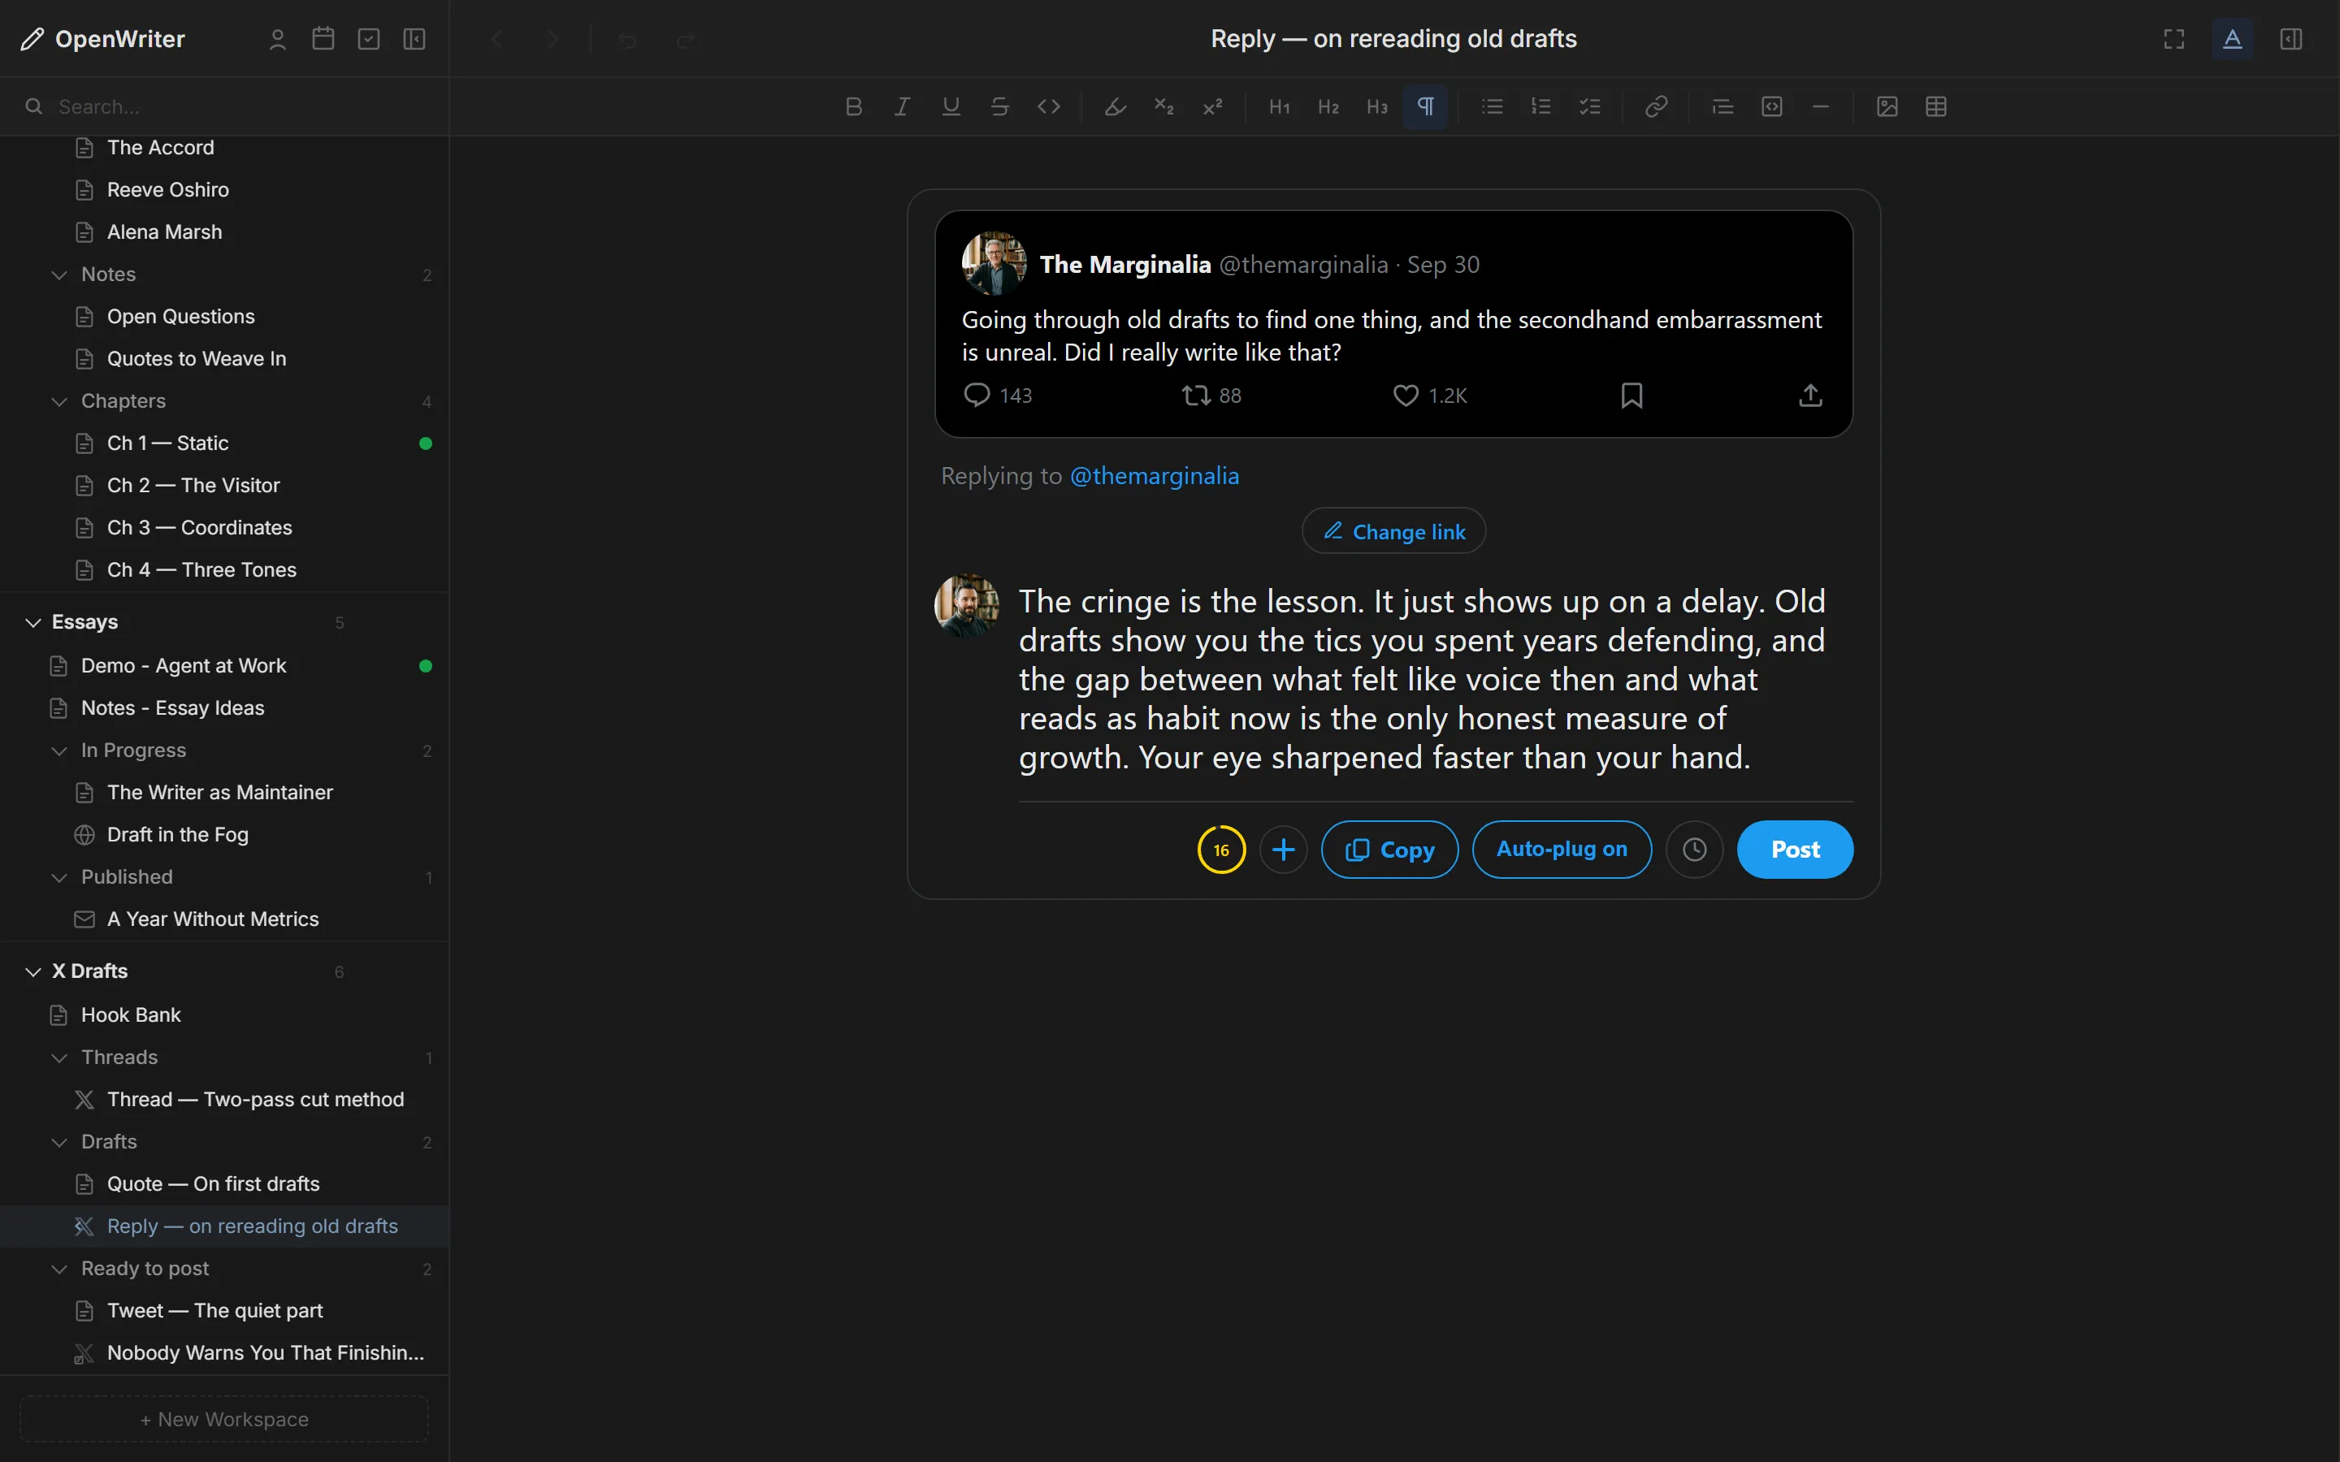Insert a code block
This screenshot has height=1462, width=2340.
1771,106
